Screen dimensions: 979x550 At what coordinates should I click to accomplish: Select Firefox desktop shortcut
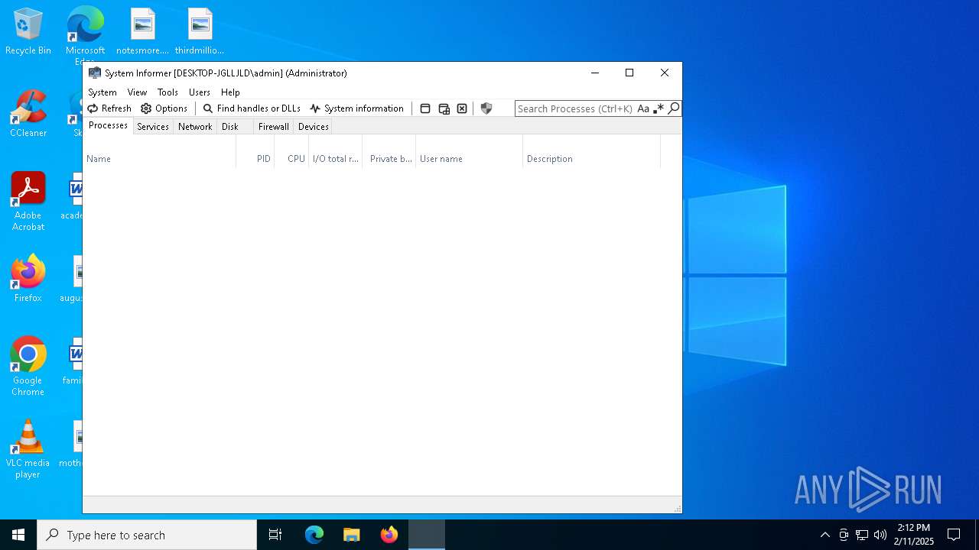(28, 279)
